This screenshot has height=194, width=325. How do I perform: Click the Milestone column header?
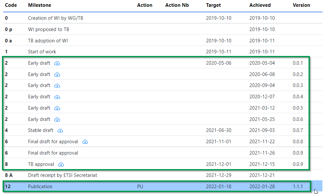click(39, 5)
